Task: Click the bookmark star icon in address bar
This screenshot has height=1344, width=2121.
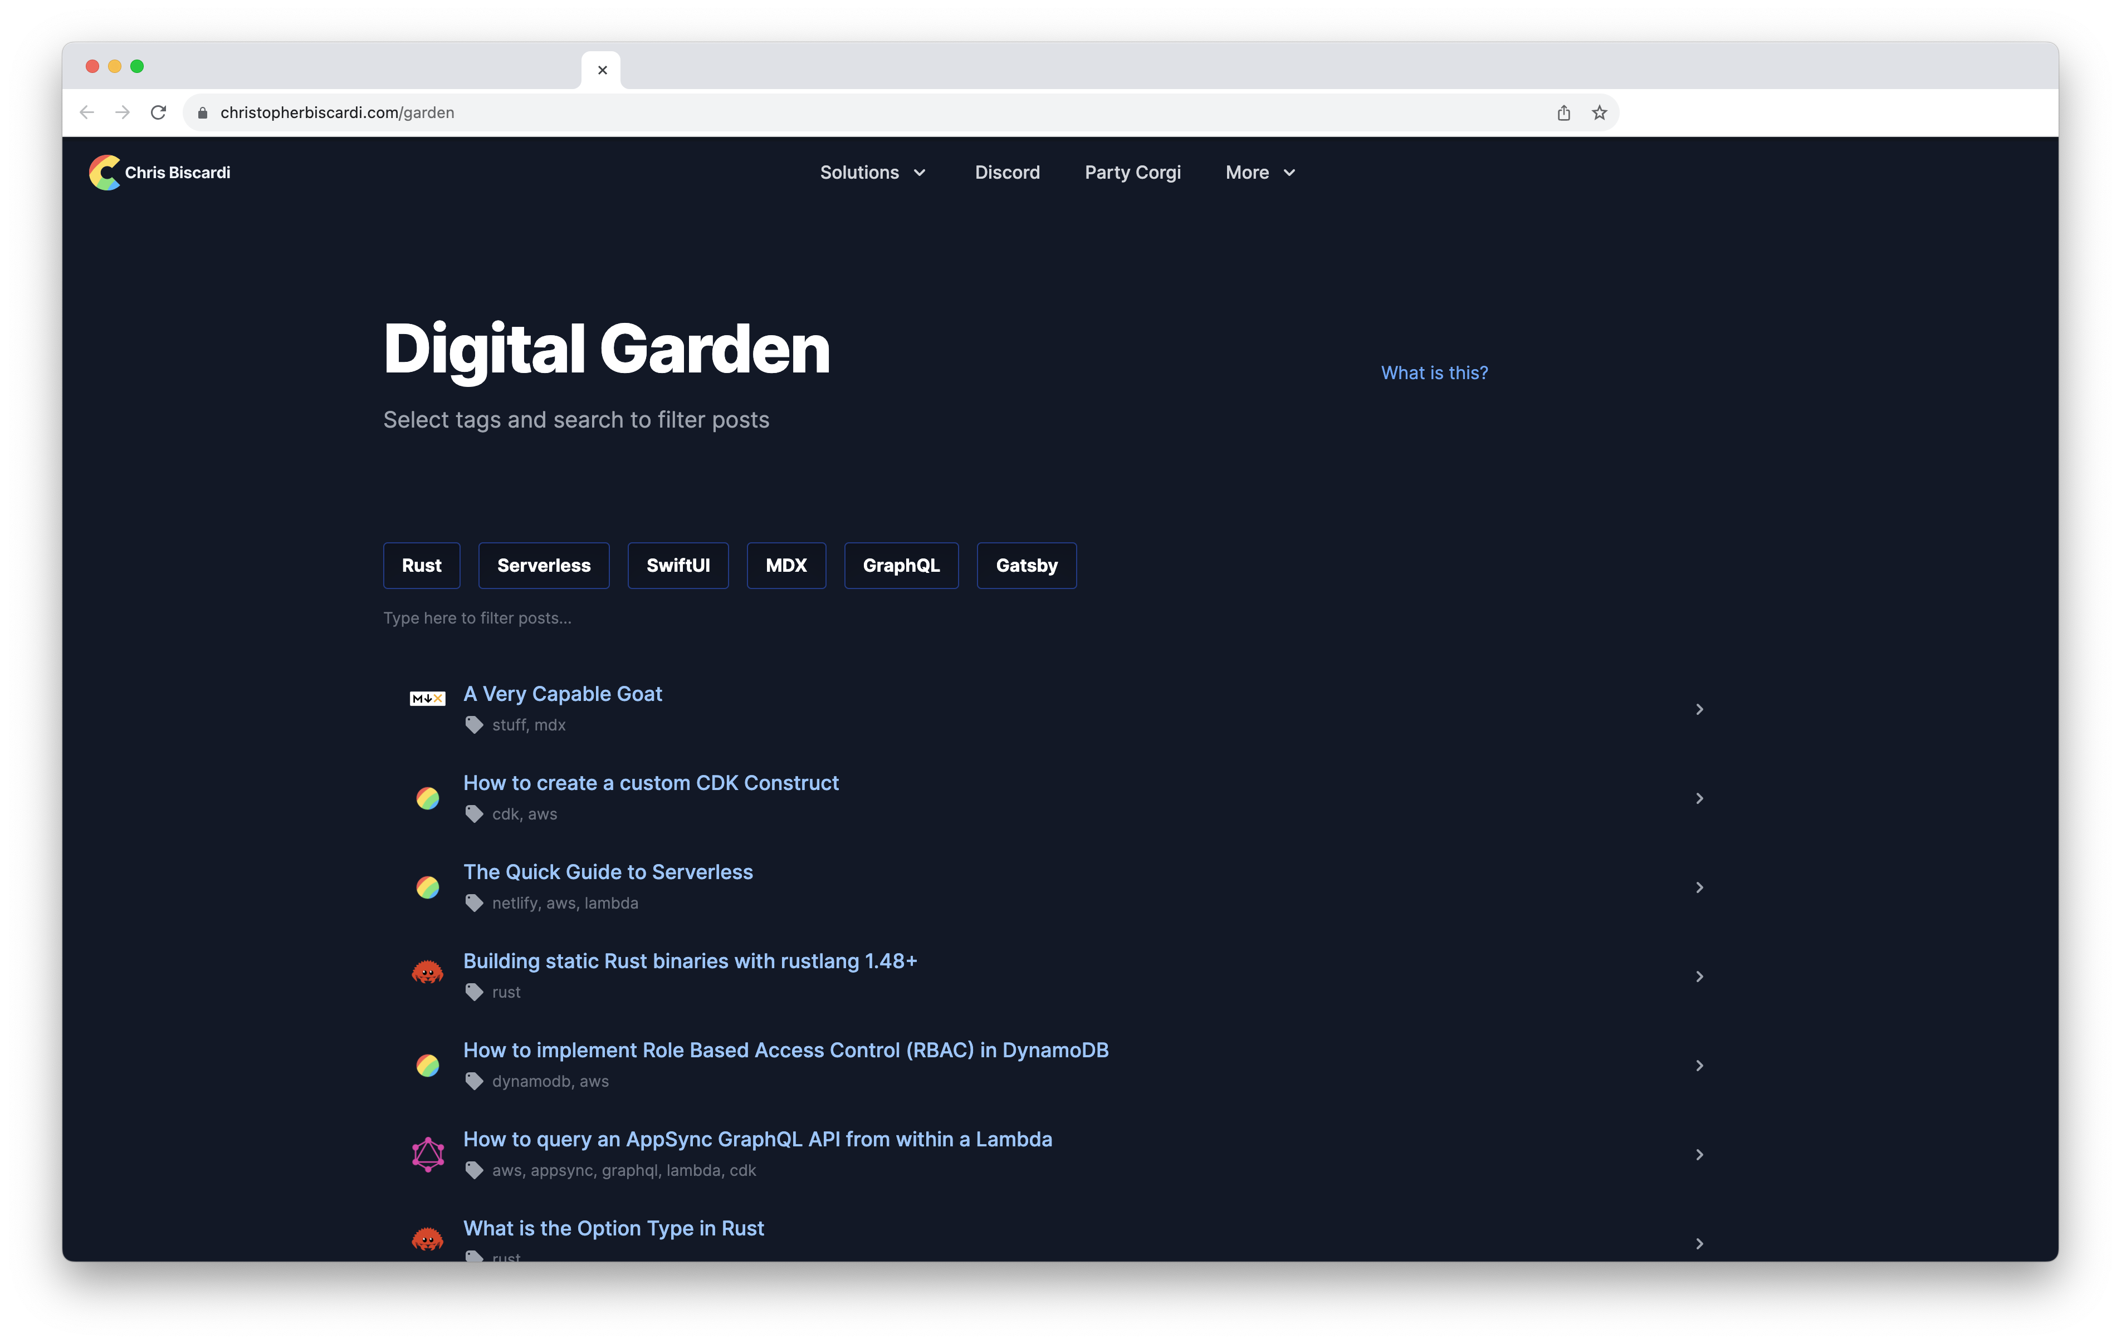Action: point(1599,112)
